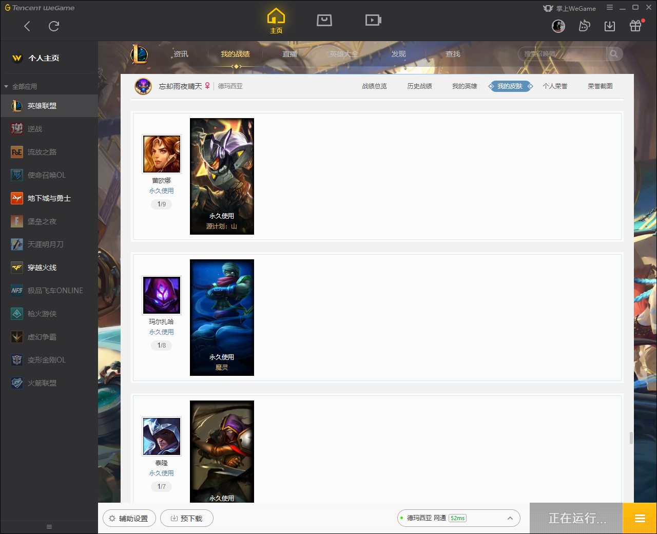Click the 1/8 skin count under 玛尔扎哈
657x534 pixels.
[x=162, y=346]
